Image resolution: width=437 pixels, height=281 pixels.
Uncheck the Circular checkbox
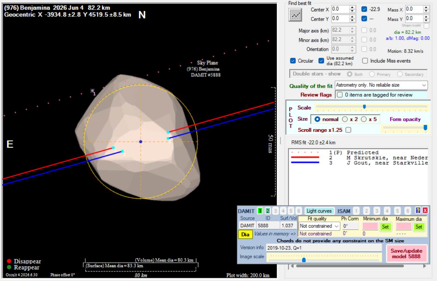[x=293, y=61]
